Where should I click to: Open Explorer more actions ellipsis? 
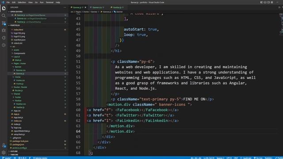pos(65,8)
